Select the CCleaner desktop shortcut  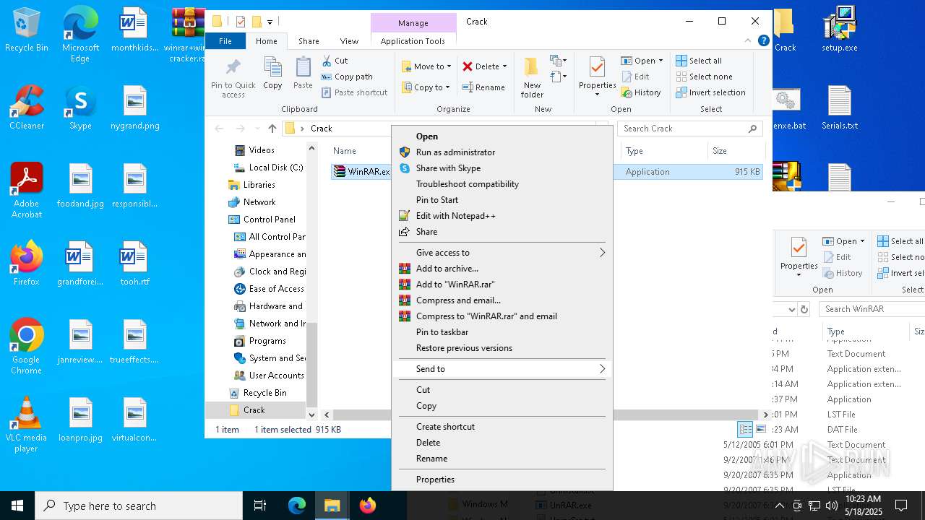pyautogui.click(x=26, y=108)
